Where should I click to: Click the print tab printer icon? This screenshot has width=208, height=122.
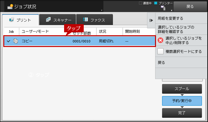[x=11, y=20]
